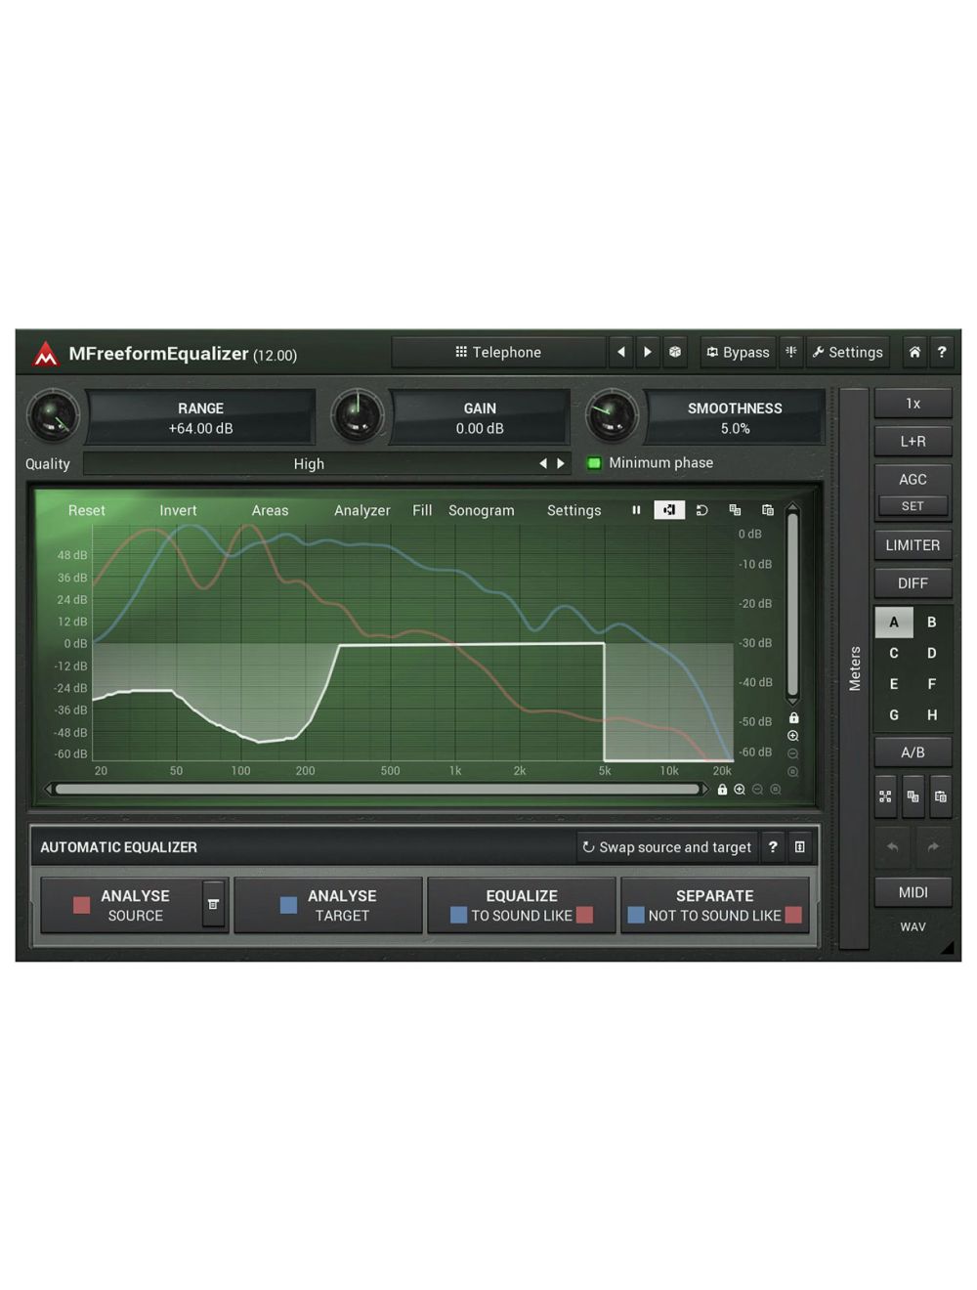Open the Sonogram menu item
This screenshot has height=1290, width=977.
point(481,510)
